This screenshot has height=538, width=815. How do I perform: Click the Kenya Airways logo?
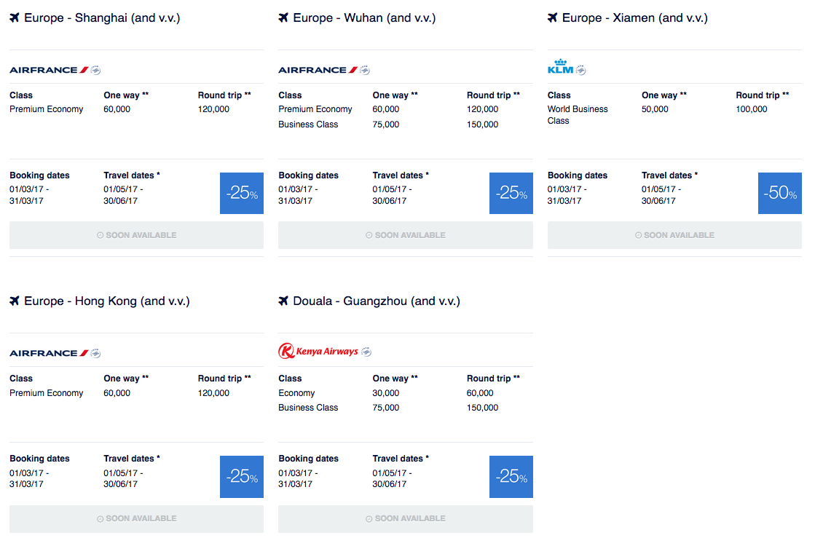tap(324, 352)
